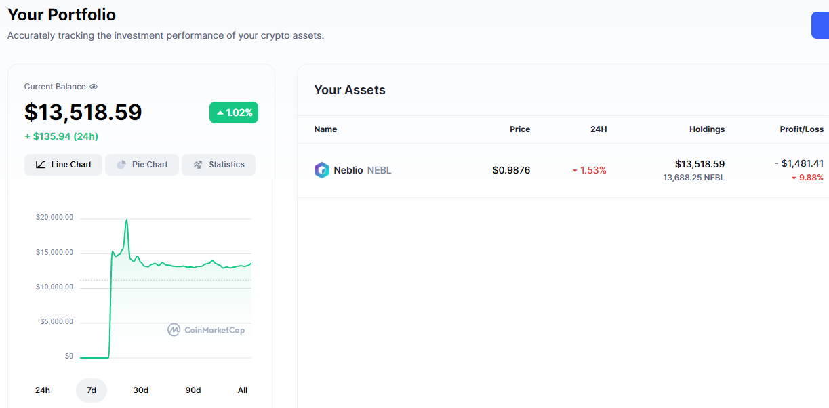Sort assets by Holdings column

pos(707,129)
